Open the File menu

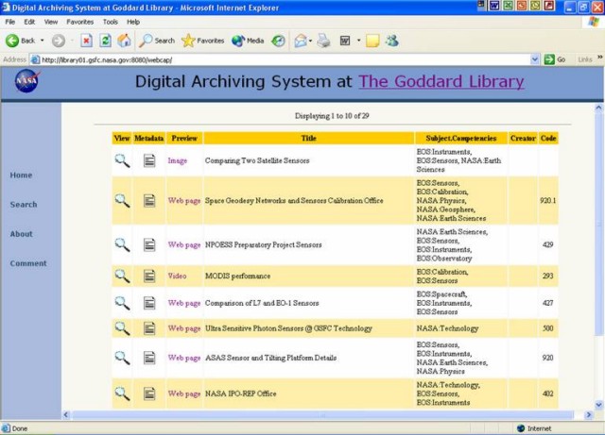point(10,22)
